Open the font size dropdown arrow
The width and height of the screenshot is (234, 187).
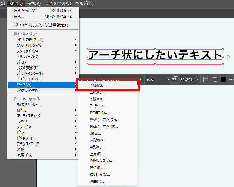pyautogui.click(x=198, y=79)
